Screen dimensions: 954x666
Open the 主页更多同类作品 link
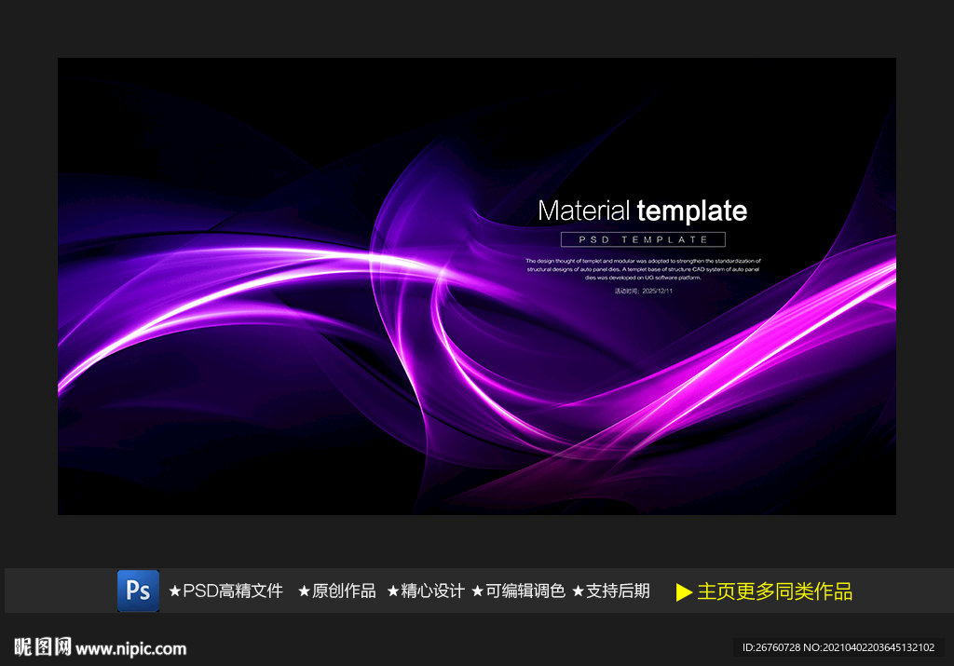(x=774, y=591)
